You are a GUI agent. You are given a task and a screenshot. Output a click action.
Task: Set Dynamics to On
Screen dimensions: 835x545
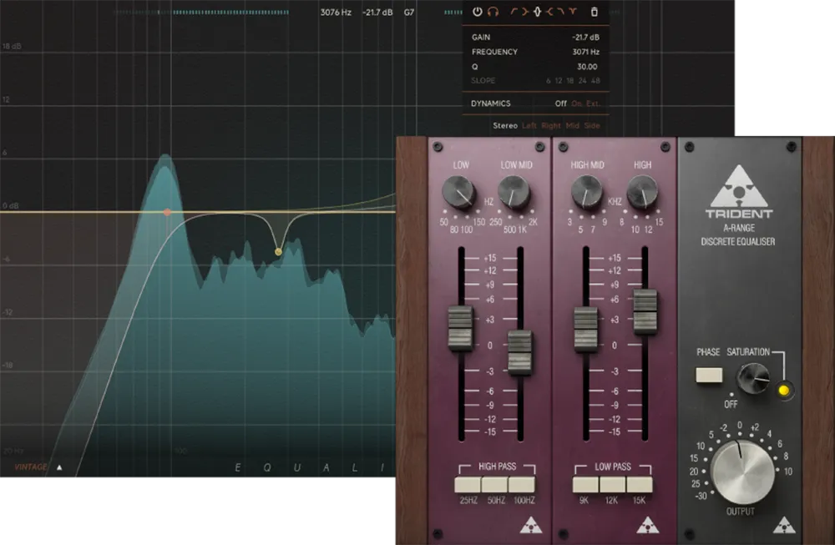(575, 103)
